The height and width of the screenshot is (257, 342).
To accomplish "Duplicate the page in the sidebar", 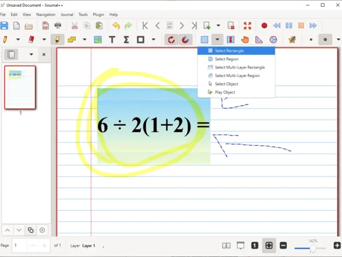I will point(30,230).
